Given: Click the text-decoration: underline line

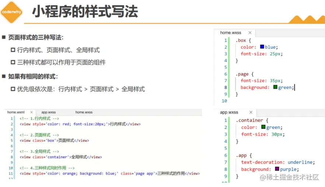Looking at the screenshot, I should [x=278, y=162].
